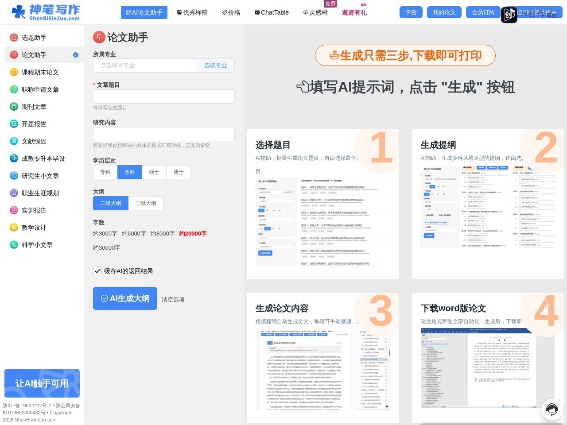Open 邀请有礼 in top navigation

354,12
